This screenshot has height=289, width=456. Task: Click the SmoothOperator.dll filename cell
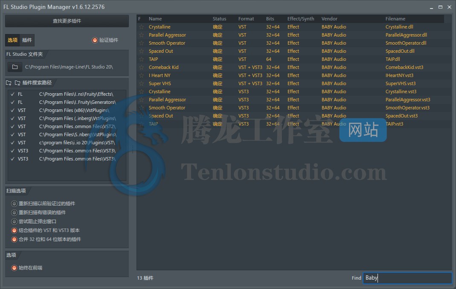[x=406, y=43]
